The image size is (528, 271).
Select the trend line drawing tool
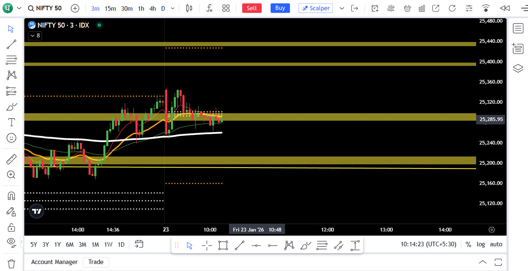(x=11, y=44)
